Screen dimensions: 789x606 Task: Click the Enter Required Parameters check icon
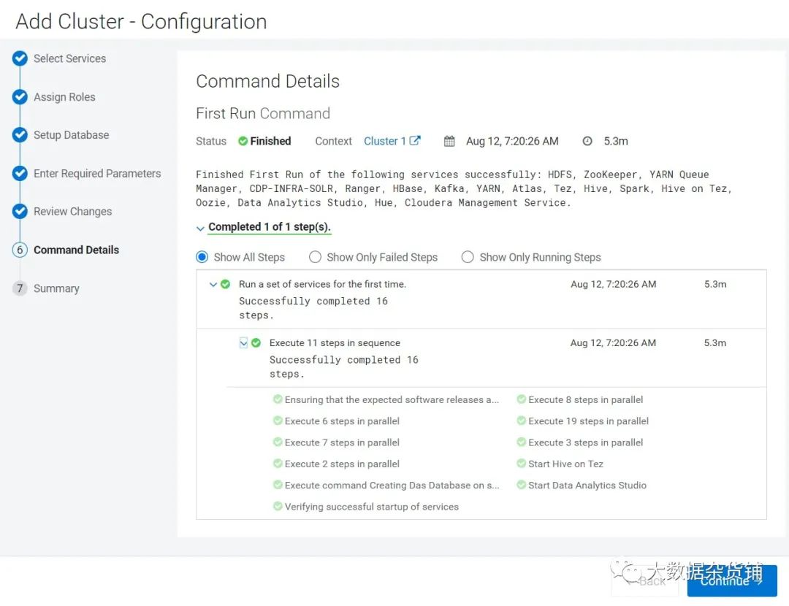[20, 173]
